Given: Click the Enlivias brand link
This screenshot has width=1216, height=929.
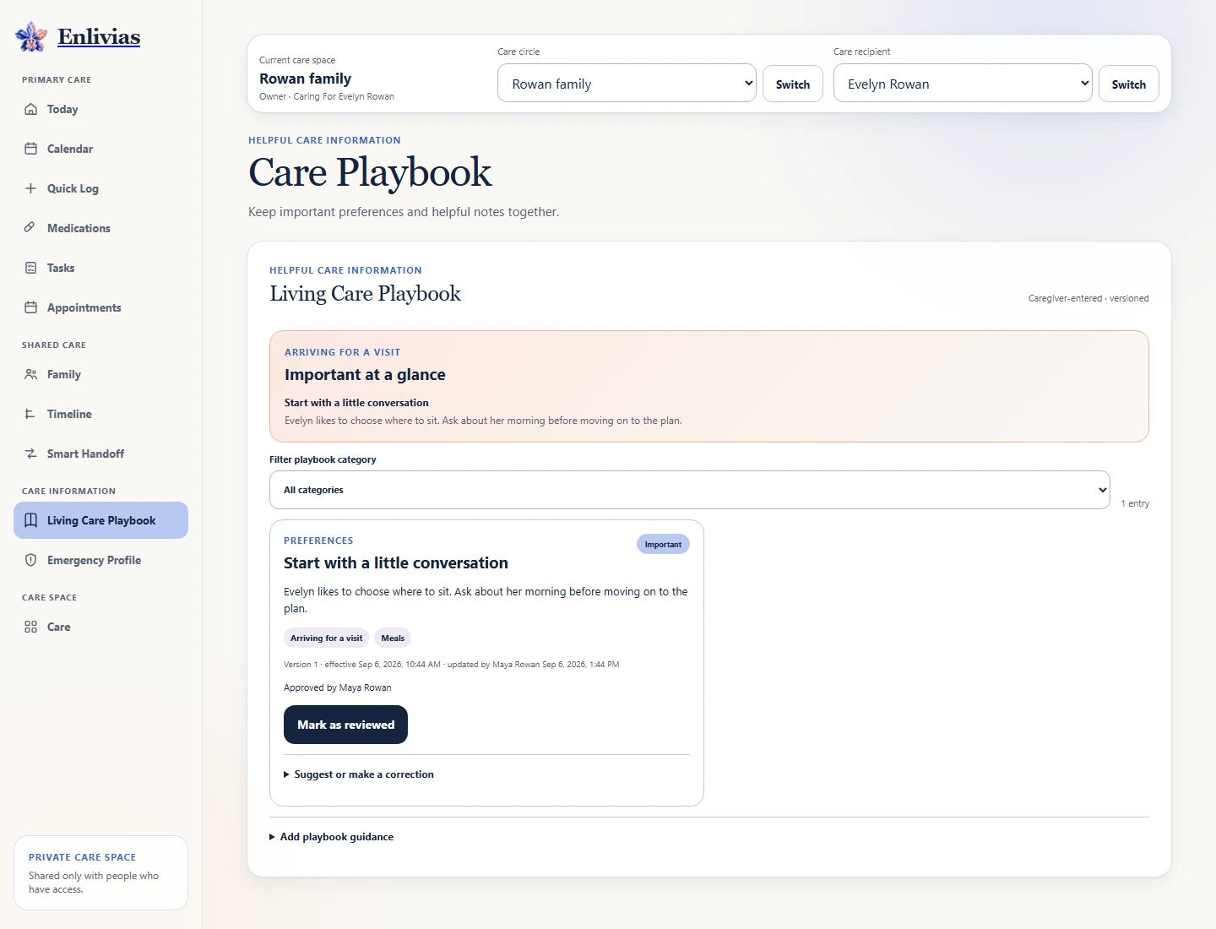Looking at the screenshot, I should pos(99,36).
